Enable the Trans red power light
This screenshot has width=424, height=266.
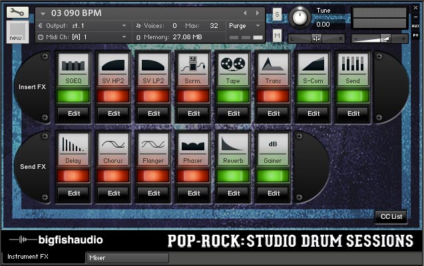tap(273, 96)
